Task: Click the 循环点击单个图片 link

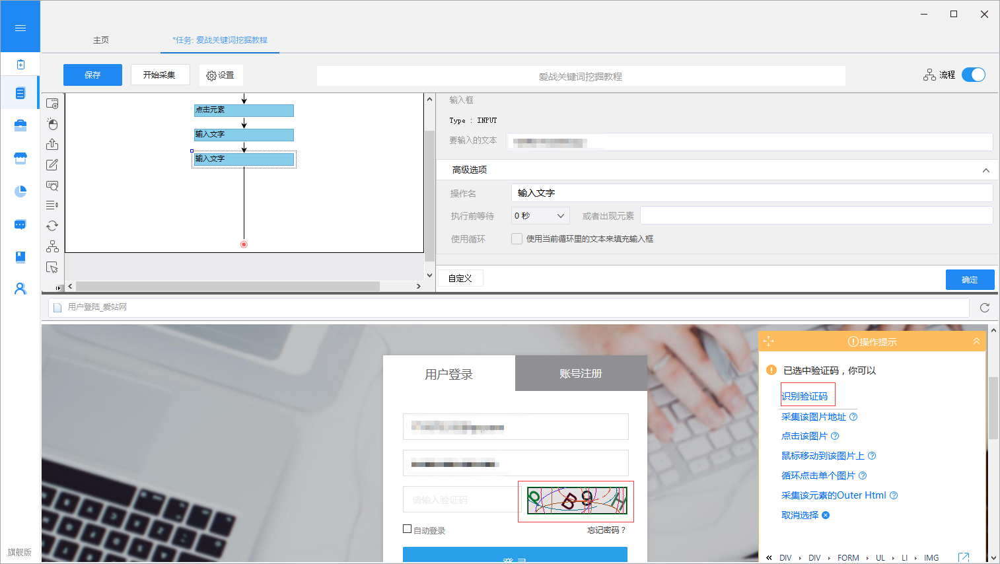Action: (x=818, y=476)
